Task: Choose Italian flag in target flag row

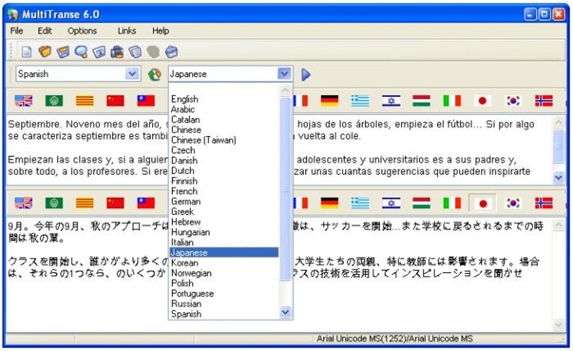Action: point(452,202)
